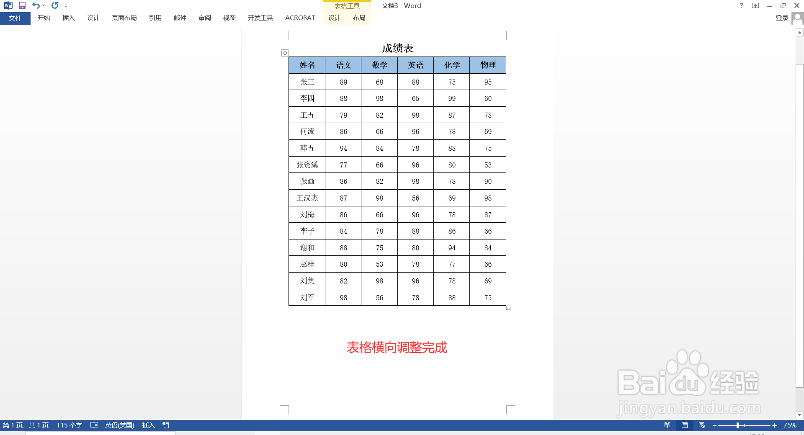Switch to Print Layout view icon

click(x=684, y=425)
